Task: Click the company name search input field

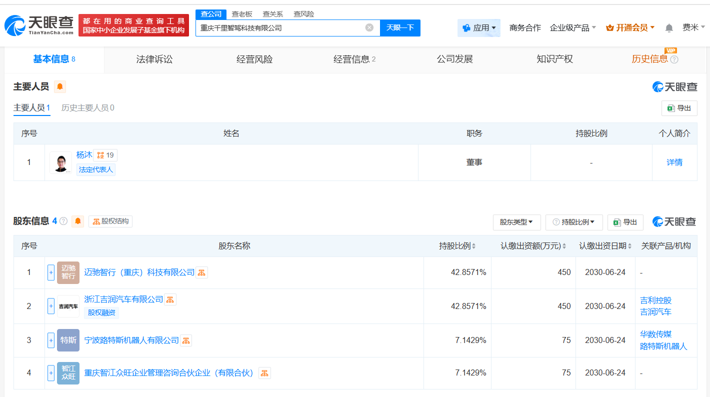Action: pyautogui.click(x=280, y=28)
